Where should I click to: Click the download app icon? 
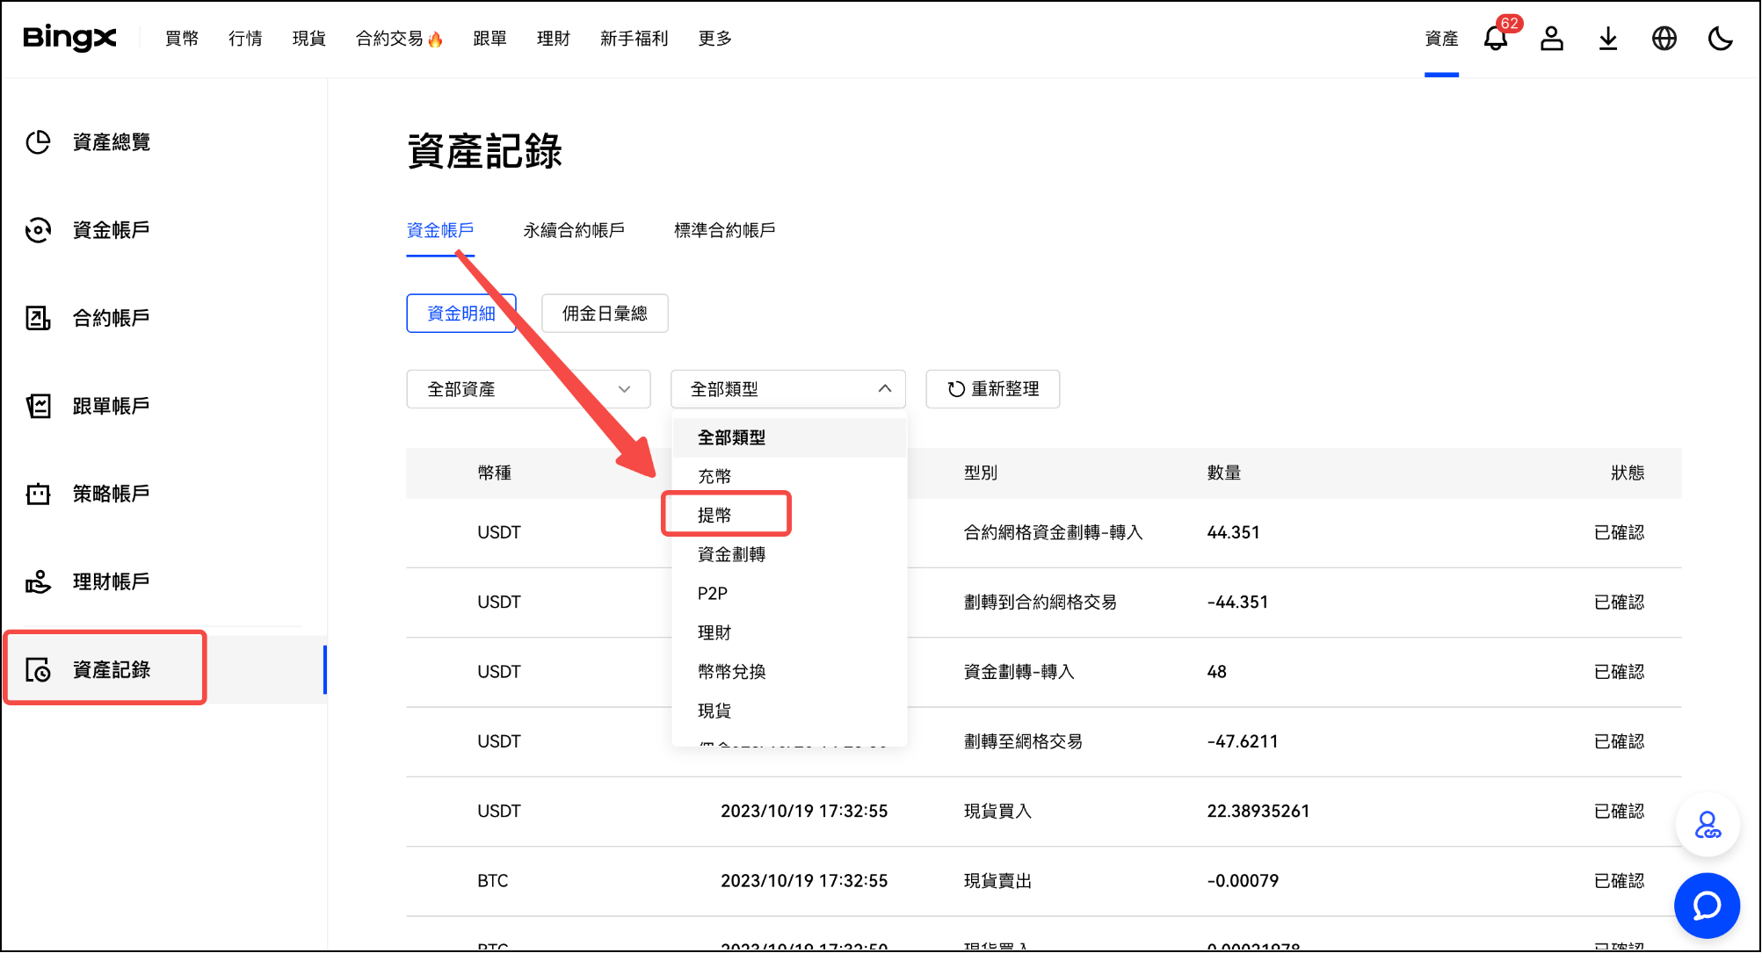click(1607, 39)
